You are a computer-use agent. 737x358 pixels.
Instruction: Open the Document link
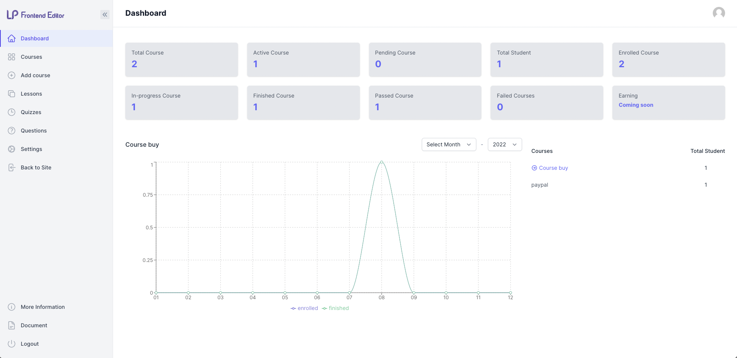(56, 325)
